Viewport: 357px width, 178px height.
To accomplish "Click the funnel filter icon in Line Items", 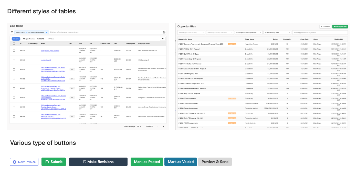I will point(12,32).
